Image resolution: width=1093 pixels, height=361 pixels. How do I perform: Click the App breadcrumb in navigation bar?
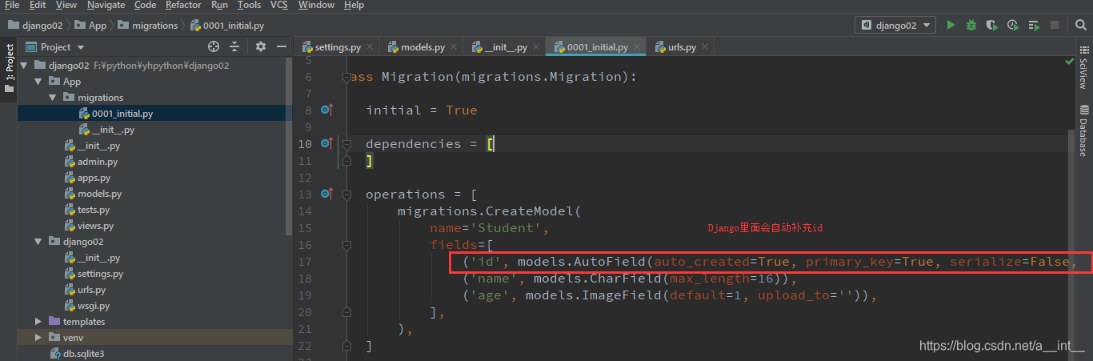coord(90,26)
